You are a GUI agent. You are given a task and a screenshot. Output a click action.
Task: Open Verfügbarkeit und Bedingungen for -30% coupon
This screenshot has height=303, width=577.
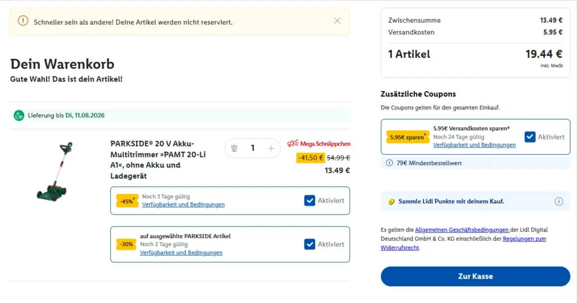181,253
